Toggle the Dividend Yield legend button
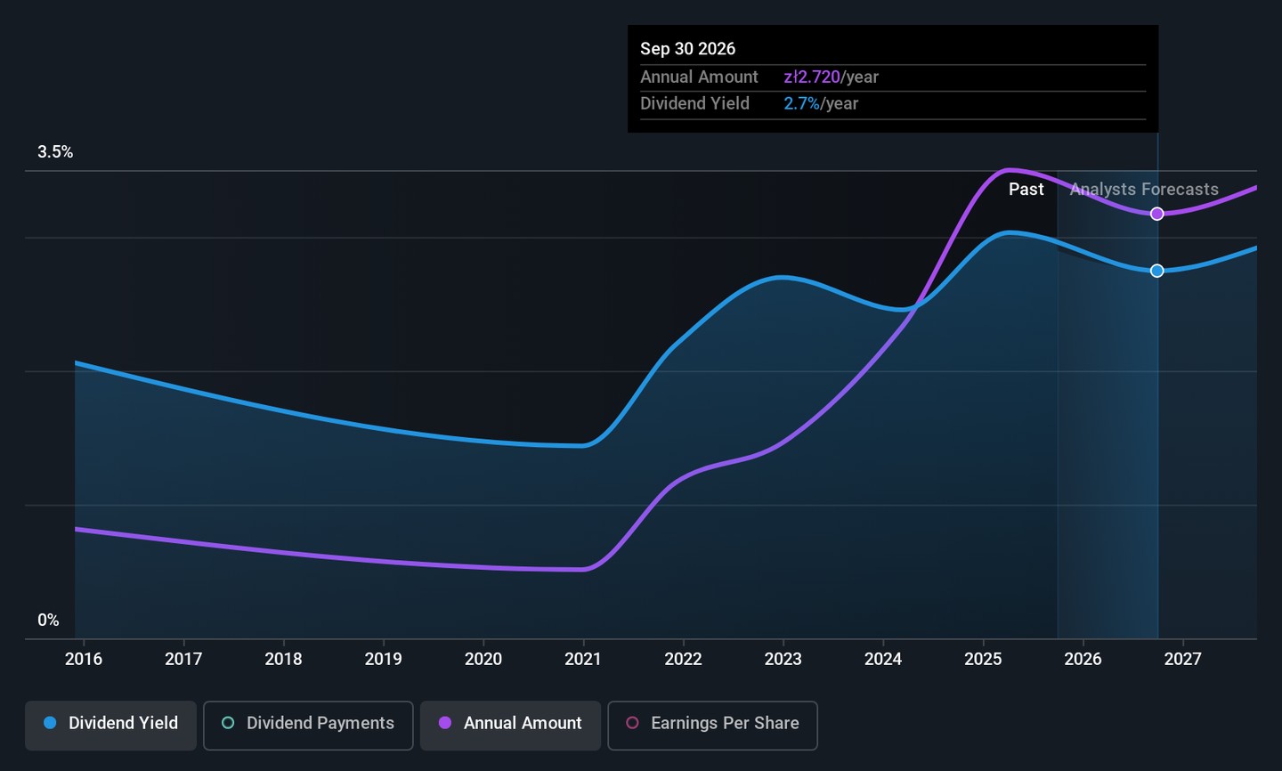Viewport: 1282px width, 771px height. click(111, 724)
